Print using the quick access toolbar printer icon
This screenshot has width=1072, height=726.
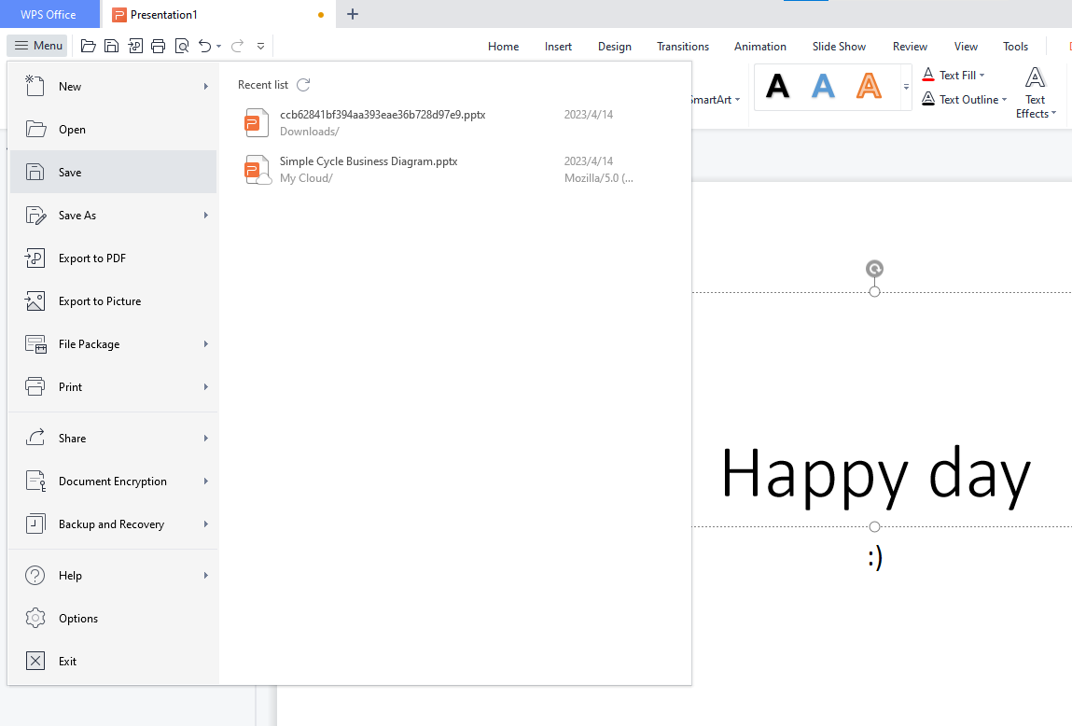158,45
